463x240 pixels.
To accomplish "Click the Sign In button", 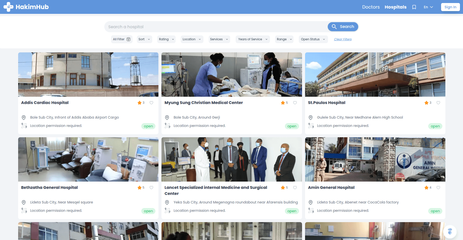I will coord(450,7).
